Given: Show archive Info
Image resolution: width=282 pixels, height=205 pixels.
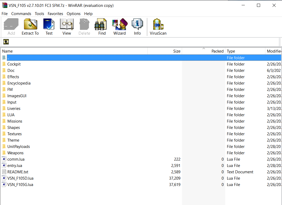Looking at the screenshot, I should pyautogui.click(x=137, y=27).
